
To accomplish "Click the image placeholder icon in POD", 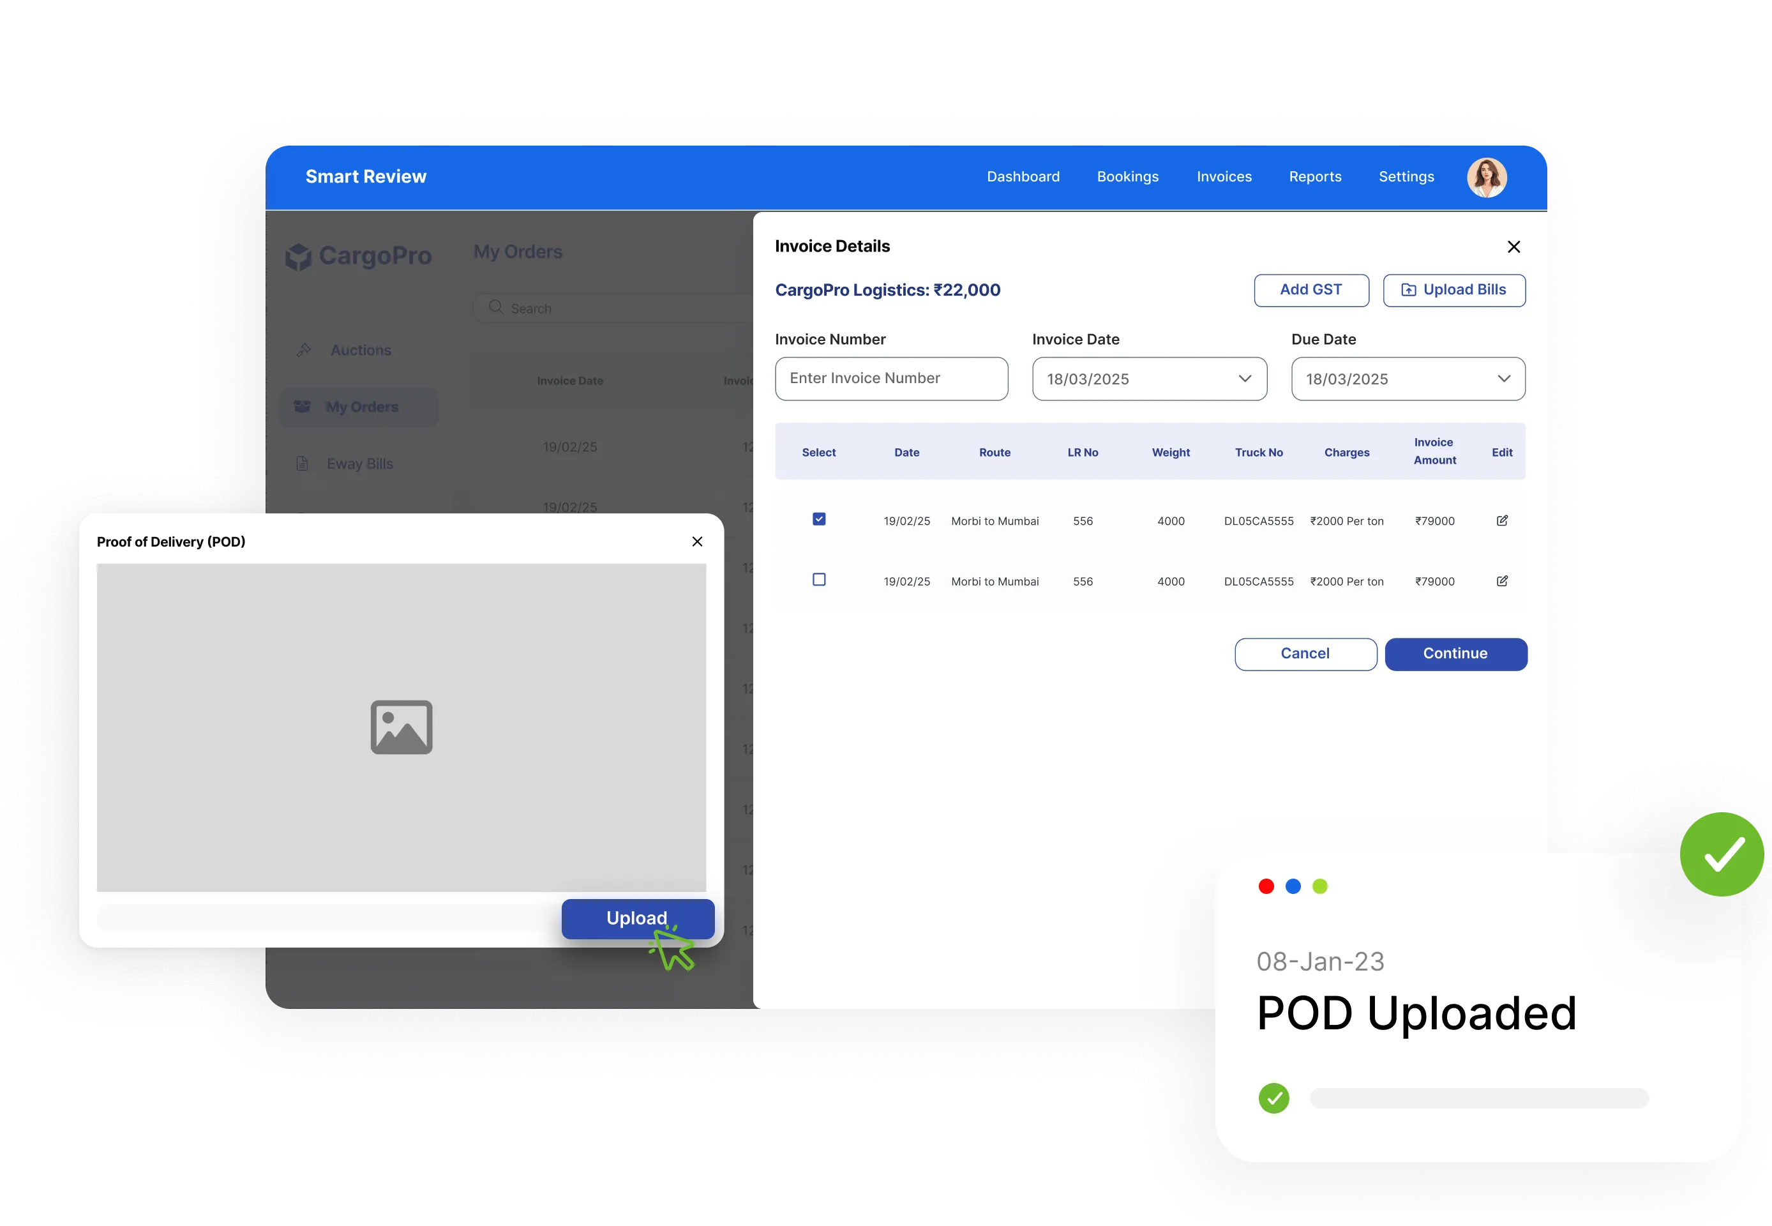I will [x=402, y=727].
